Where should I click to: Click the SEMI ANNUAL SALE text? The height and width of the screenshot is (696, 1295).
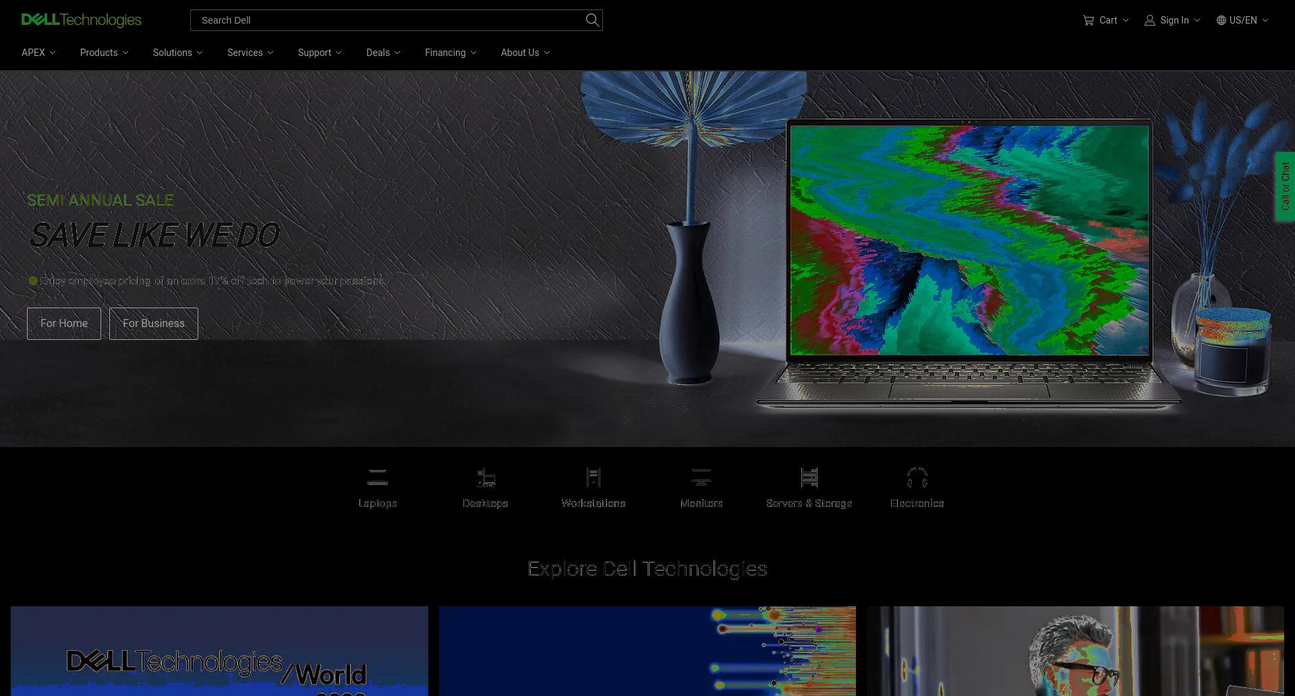coord(100,200)
